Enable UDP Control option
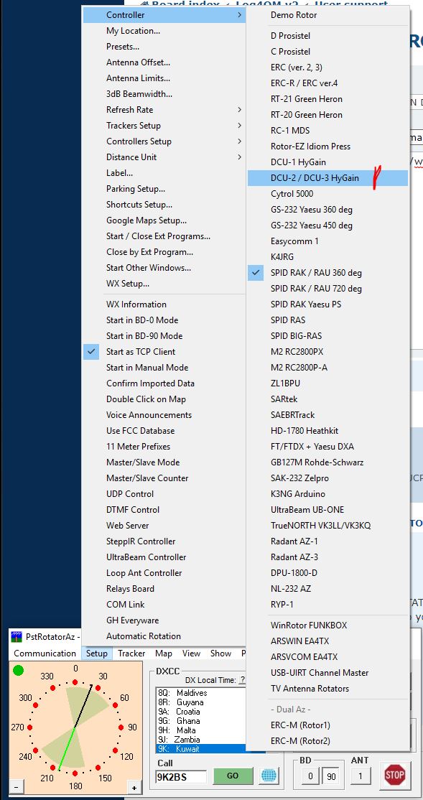Viewport: 423px width, 800px height. coord(164,494)
